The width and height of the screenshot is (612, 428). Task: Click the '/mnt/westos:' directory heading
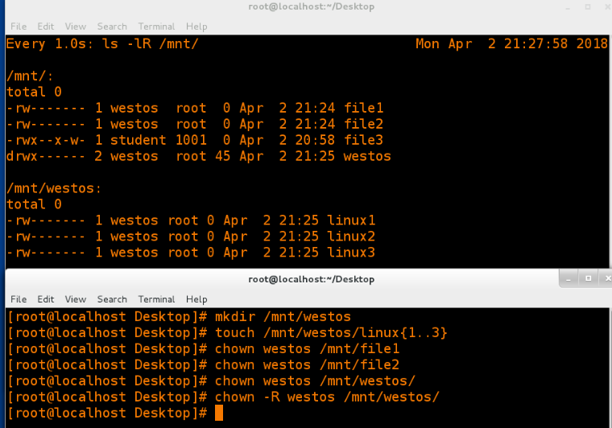[54, 188]
